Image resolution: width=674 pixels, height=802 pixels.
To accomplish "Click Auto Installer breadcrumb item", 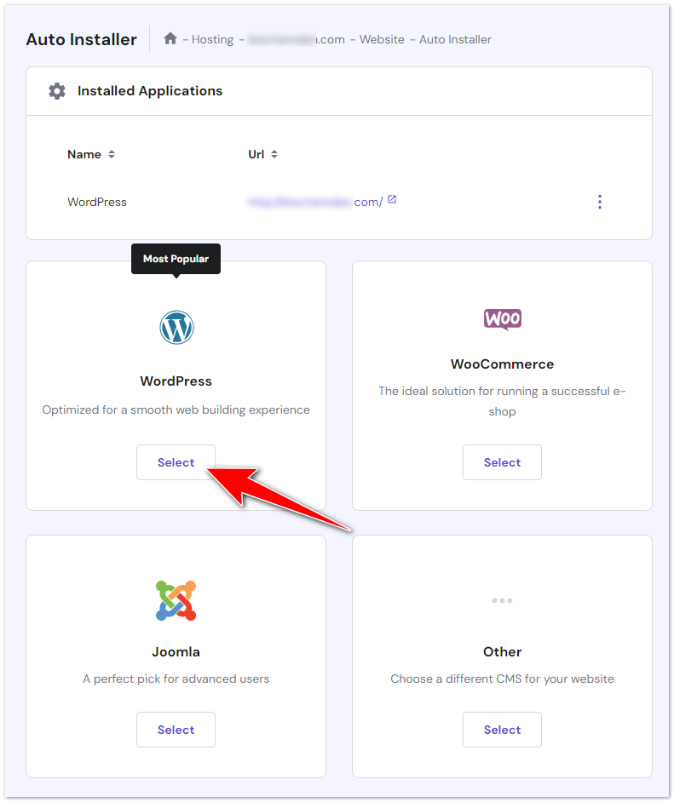I will tap(455, 39).
